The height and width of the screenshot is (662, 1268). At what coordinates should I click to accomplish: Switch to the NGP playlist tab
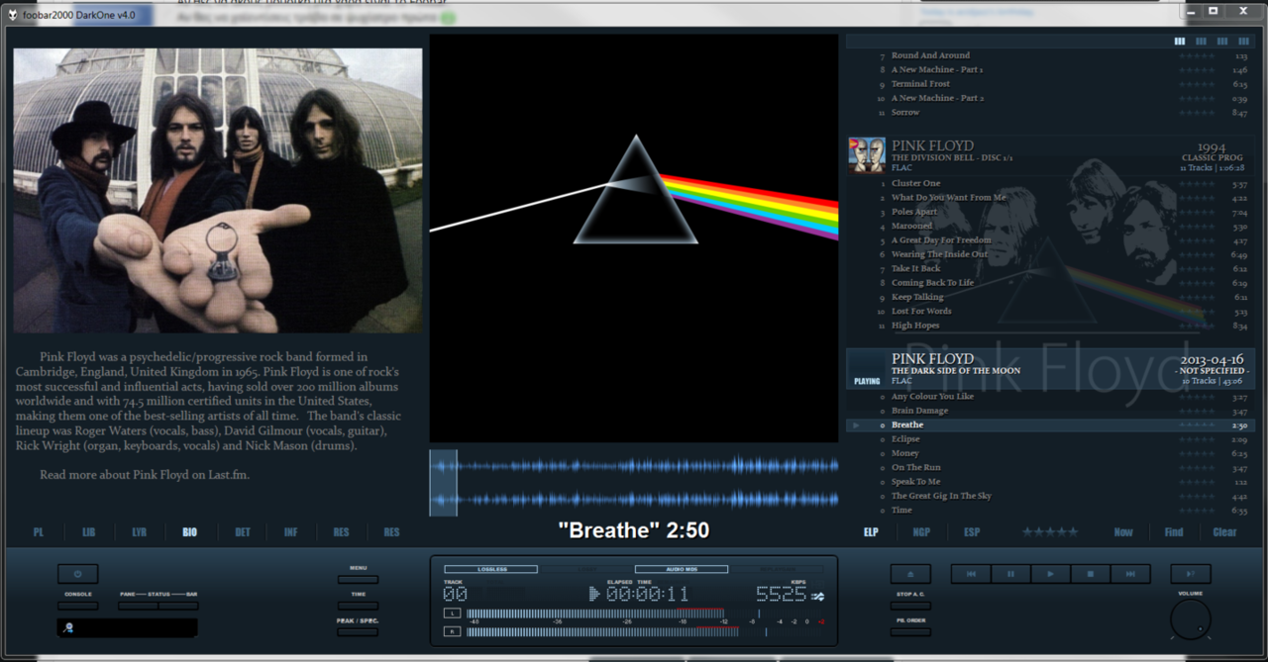pos(921,532)
